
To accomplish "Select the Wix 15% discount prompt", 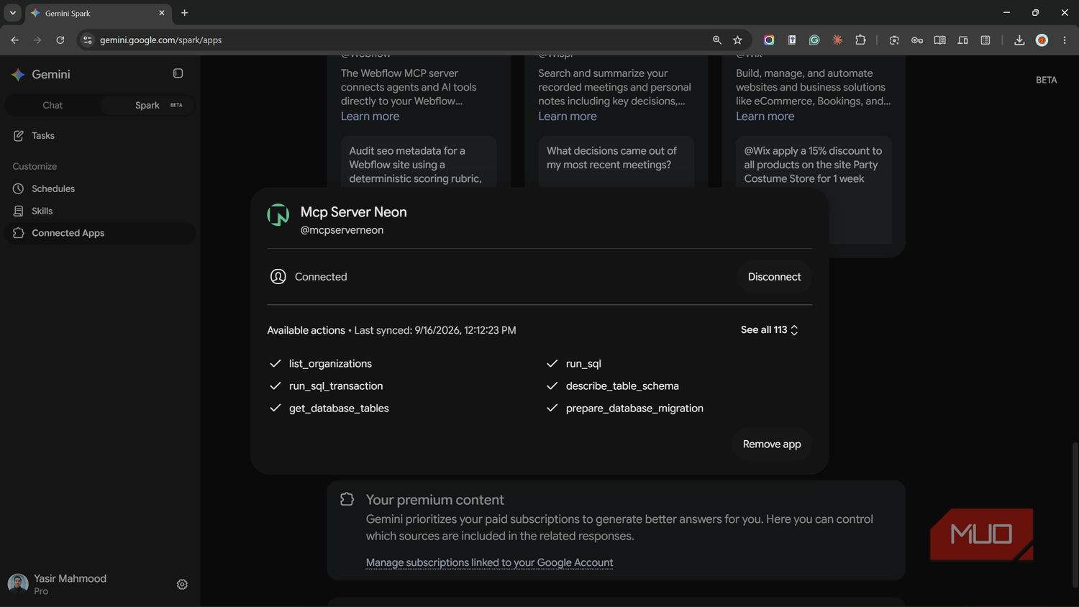I will [814, 165].
